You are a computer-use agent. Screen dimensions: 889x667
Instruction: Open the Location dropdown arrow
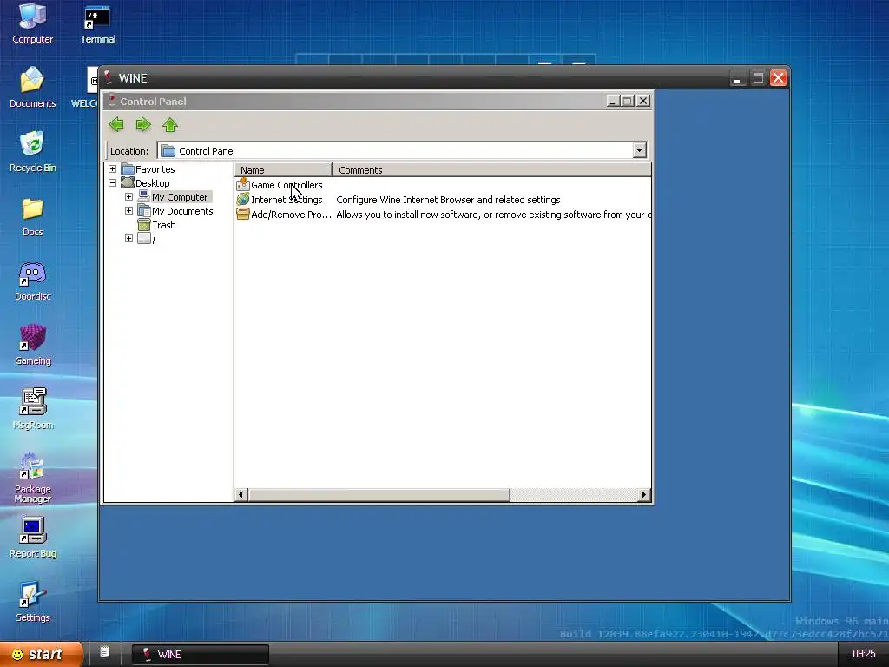[640, 150]
